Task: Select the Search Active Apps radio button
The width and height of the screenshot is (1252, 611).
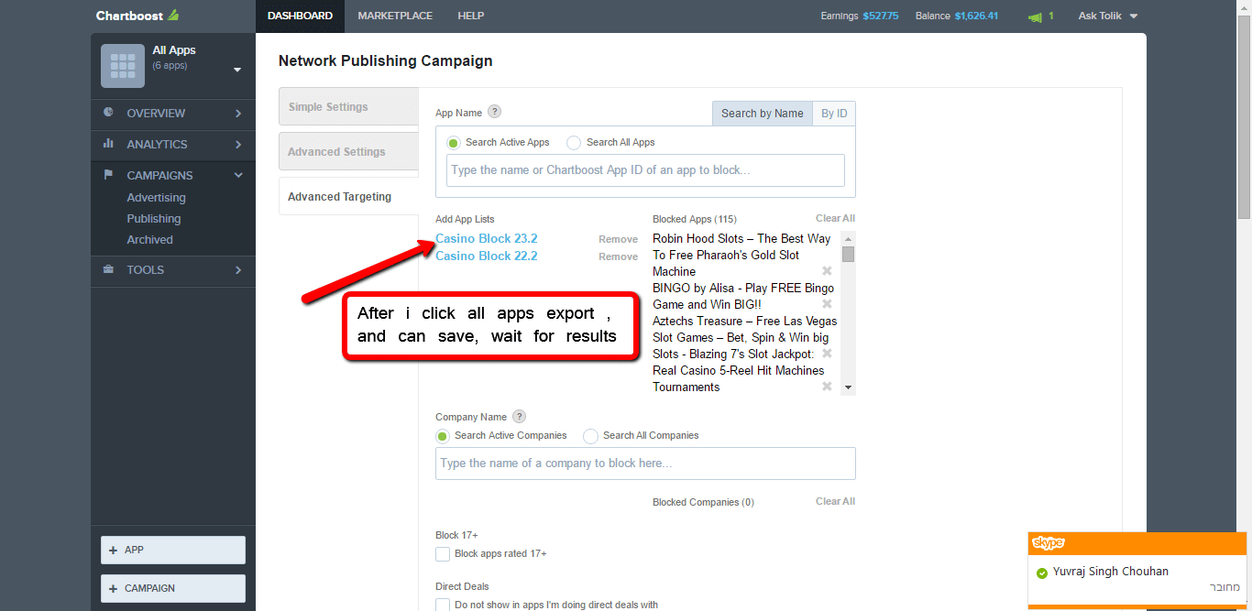Action: 454,143
